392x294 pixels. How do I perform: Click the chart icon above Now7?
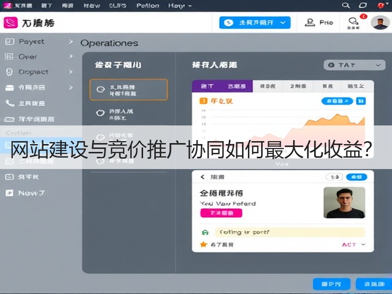point(9,177)
